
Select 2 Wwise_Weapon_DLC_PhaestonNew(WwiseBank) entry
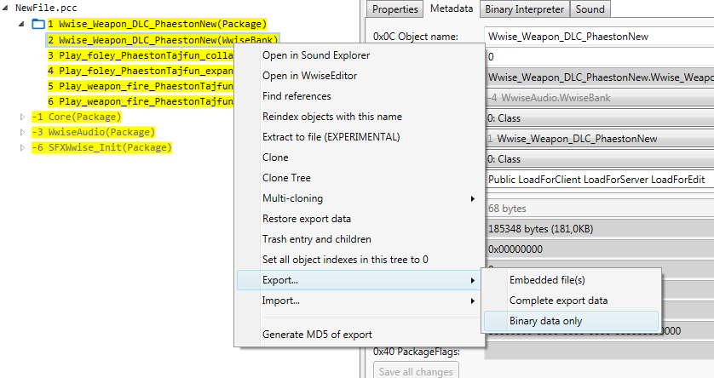pyautogui.click(x=163, y=40)
